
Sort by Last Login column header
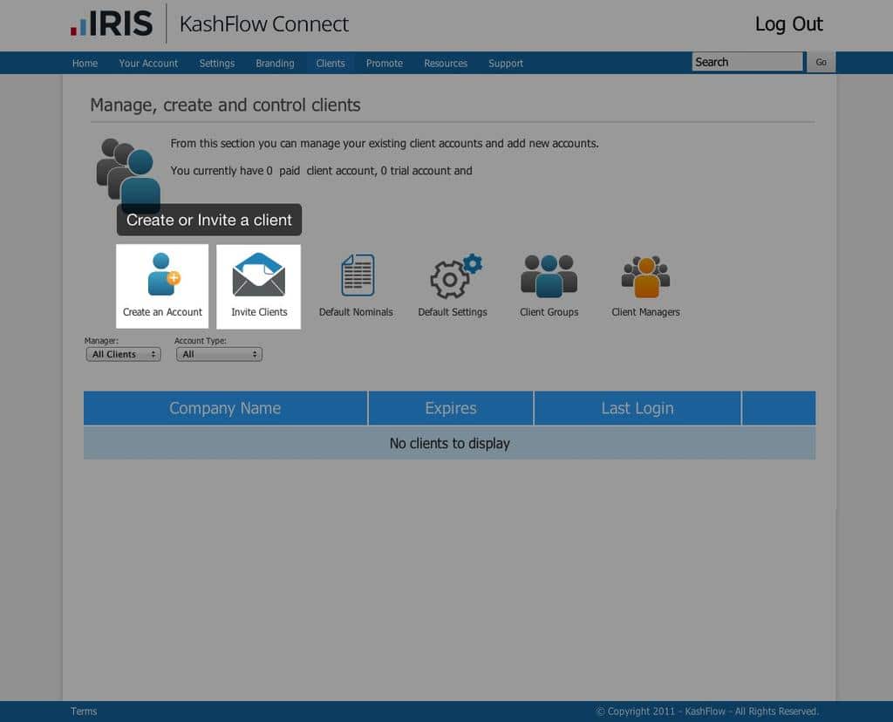(637, 408)
